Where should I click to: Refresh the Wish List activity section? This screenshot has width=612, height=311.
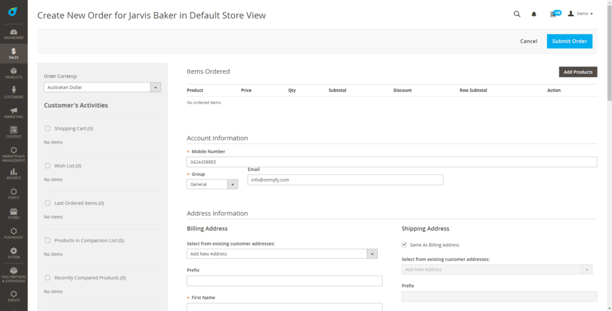coord(48,166)
